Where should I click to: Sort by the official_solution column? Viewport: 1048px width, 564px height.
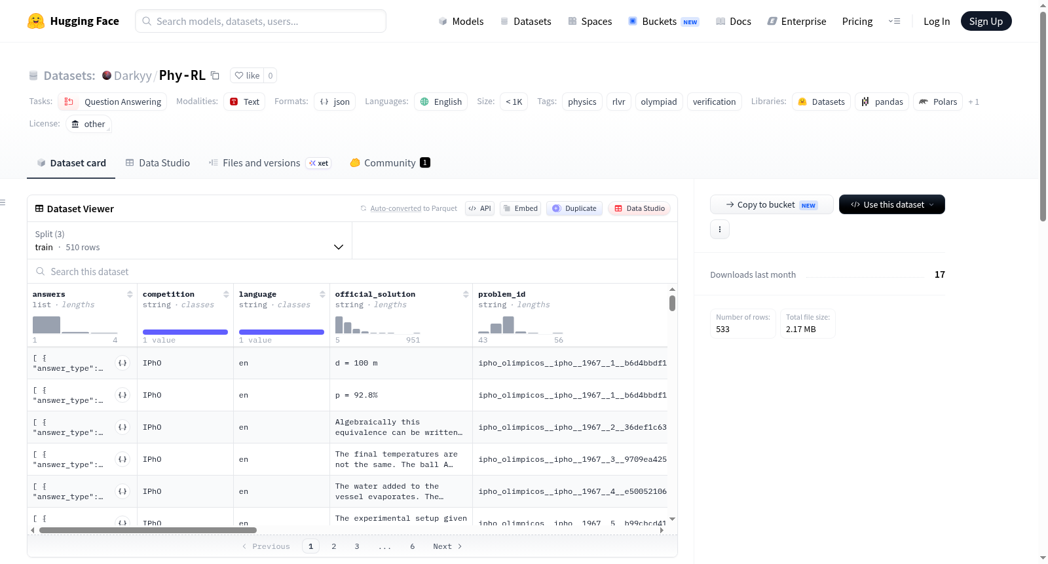click(x=466, y=294)
